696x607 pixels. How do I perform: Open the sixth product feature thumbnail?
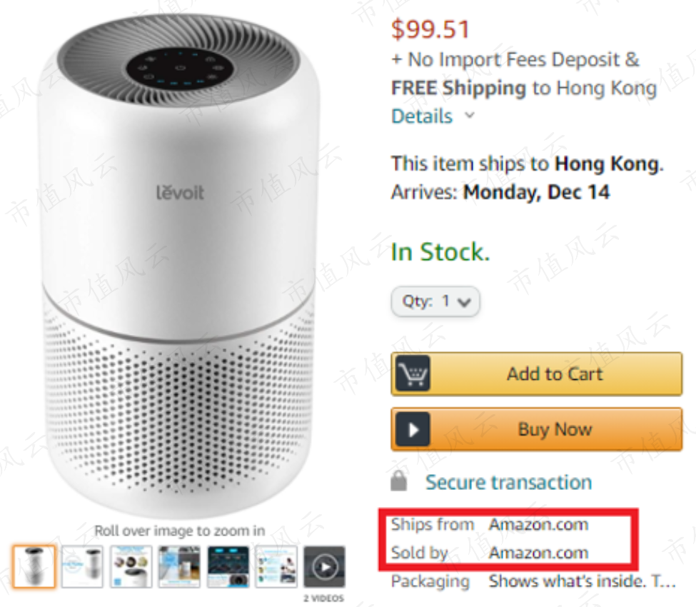pyautogui.click(x=276, y=567)
